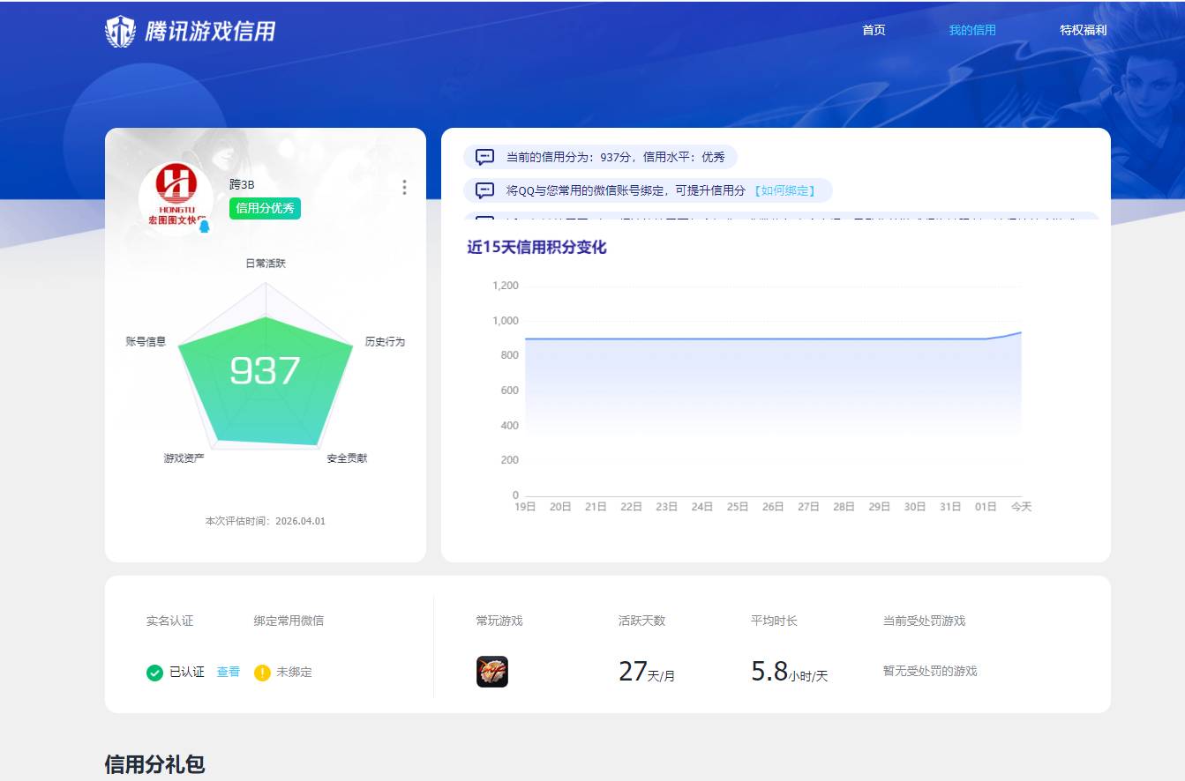Screen dimensions: 1185x781
Task: Open the three-dot options menu beside 跨3B
Action: (404, 188)
